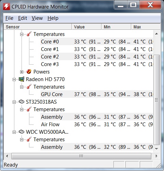Click the vertical scrollbar up arrow
The width and height of the screenshot is (164, 171).
[156, 34]
